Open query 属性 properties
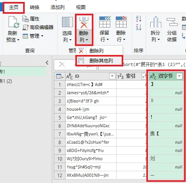 pos(31,19)
